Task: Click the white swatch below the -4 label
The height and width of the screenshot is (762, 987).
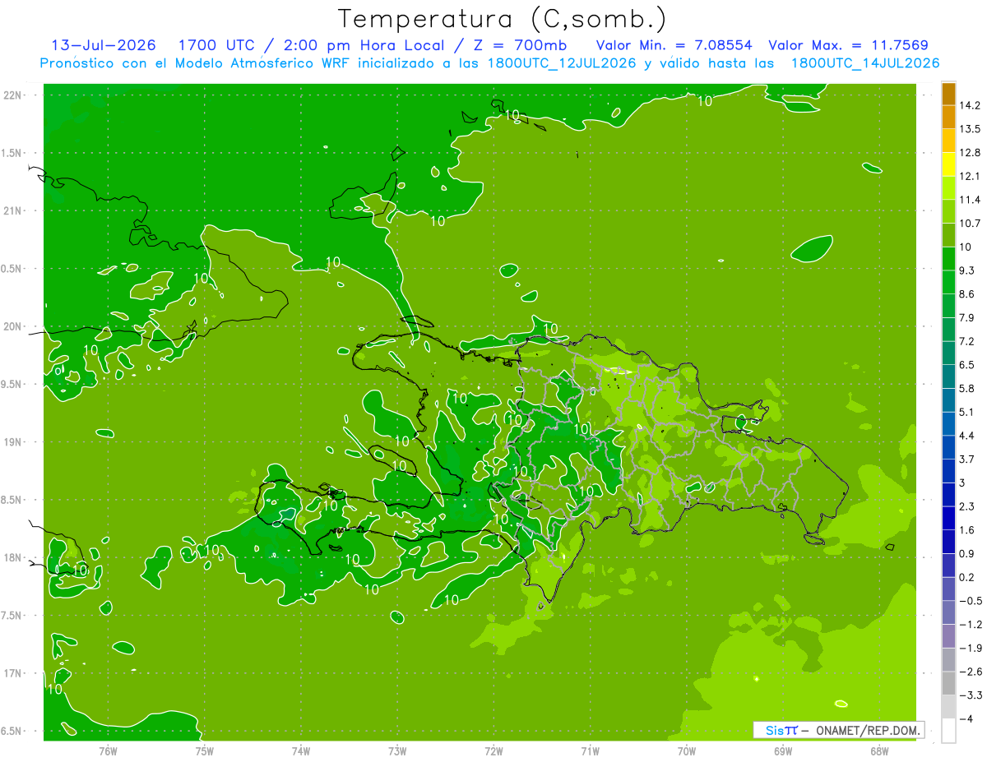Action: coord(948,731)
